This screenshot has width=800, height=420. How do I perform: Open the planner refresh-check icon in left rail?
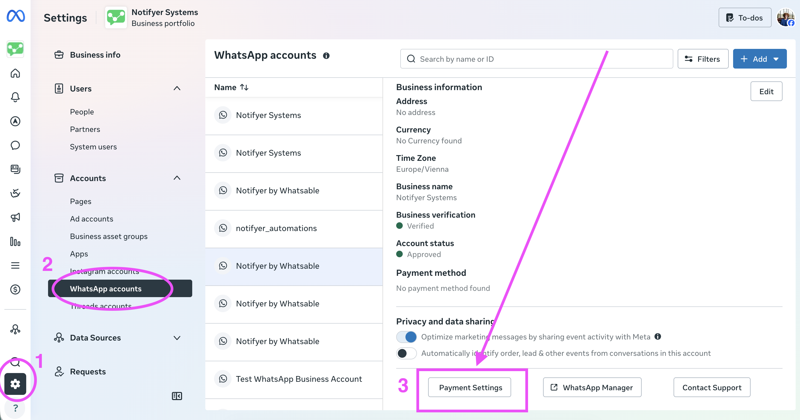(x=15, y=193)
